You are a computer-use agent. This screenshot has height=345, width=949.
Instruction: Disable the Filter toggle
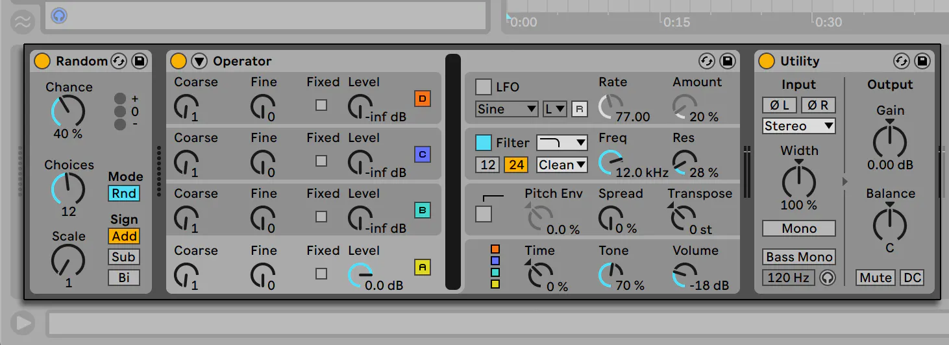click(x=484, y=143)
